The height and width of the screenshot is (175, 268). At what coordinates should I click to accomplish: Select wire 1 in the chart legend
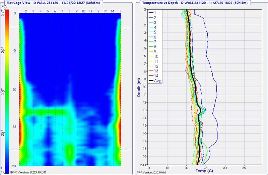point(155,12)
